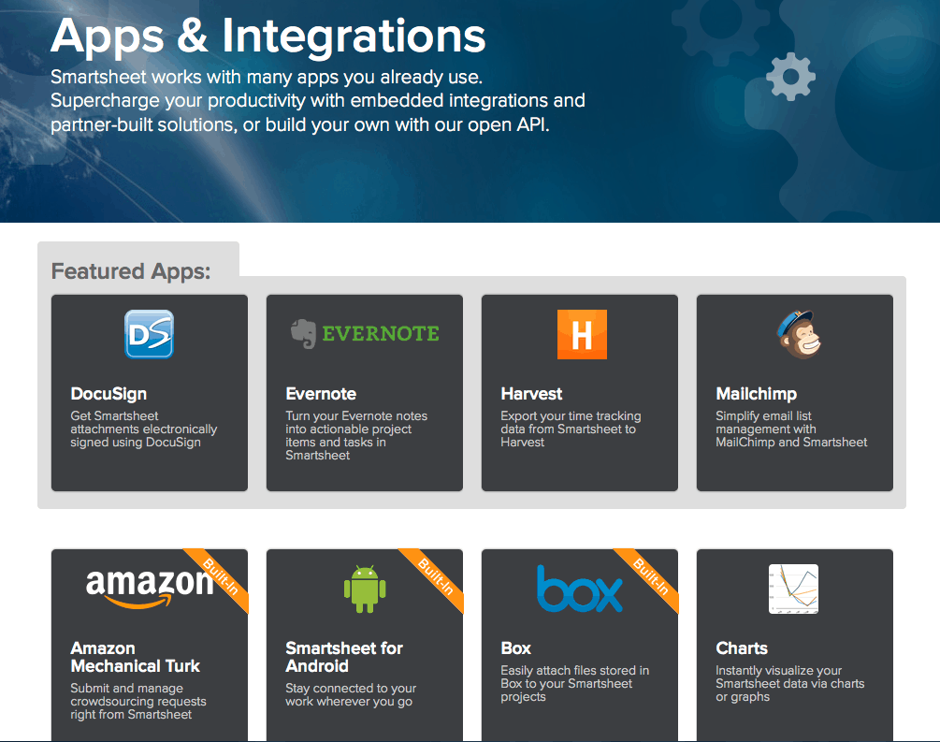Click 'Export your time tracking' description
Image resolution: width=940 pixels, height=742 pixels.
tap(571, 429)
